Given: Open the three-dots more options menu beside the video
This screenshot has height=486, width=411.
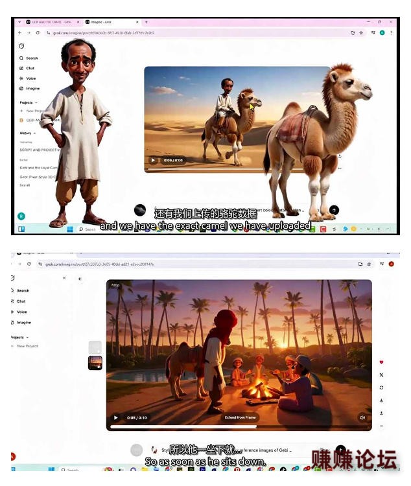Looking at the screenshot, I should click(x=381, y=426).
